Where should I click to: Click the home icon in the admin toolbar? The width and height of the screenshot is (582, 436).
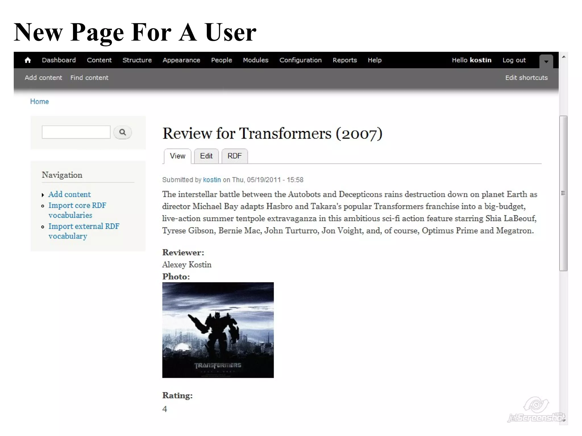tap(28, 60)
